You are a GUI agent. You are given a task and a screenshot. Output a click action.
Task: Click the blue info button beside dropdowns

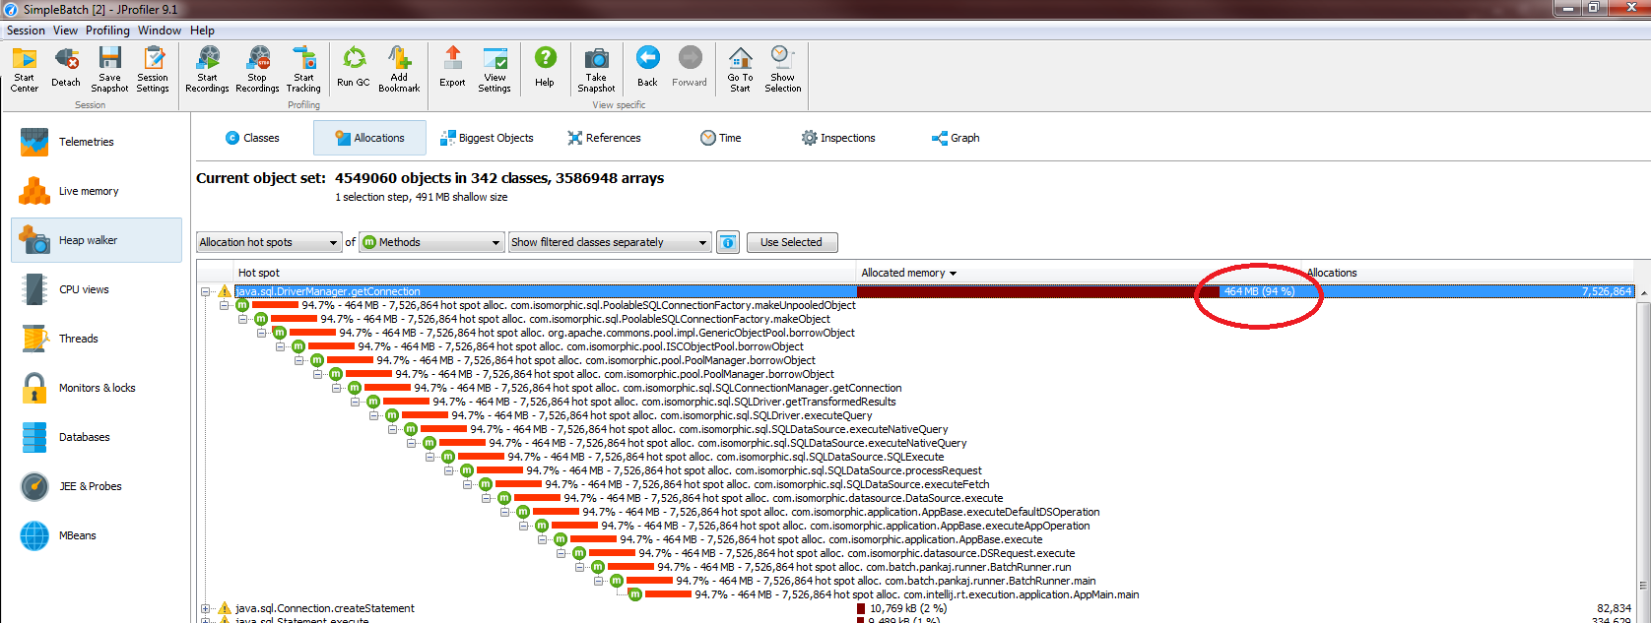tap(728, 242)
